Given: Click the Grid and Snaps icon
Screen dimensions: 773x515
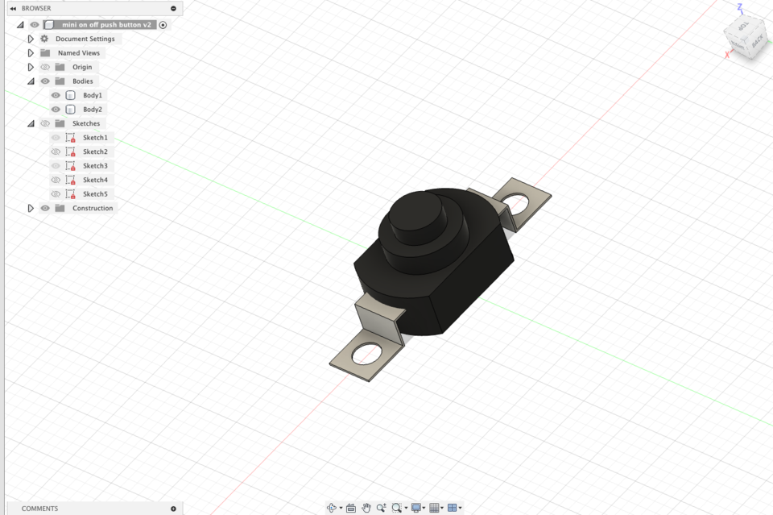Looking at the screenshot, I should 435,508.
